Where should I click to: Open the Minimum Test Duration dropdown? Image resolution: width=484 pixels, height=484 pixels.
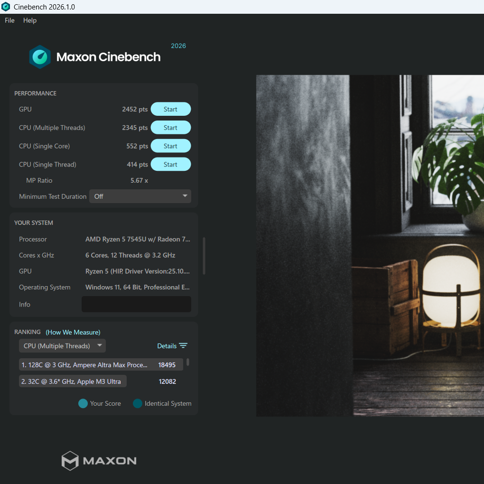[140, 196]
